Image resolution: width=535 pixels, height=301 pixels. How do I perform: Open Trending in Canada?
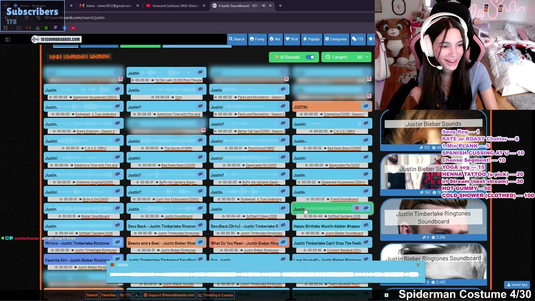(216, 295)
